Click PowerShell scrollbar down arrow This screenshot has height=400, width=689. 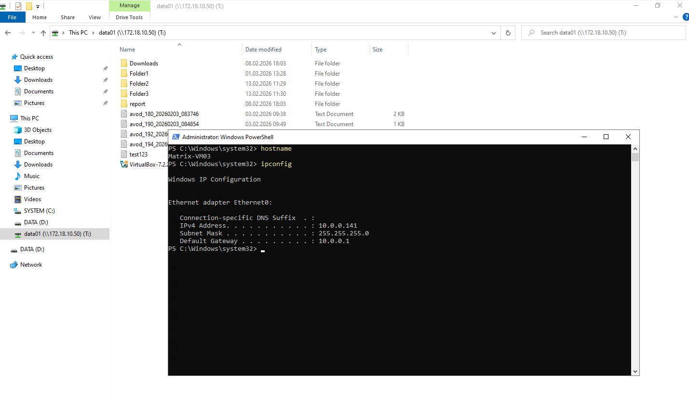(635, 371)
